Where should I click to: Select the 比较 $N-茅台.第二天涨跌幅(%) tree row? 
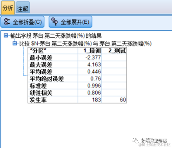pyautogui.click(x=85, y=44)
